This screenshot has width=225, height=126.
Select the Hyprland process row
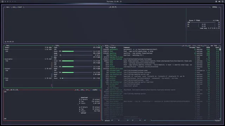(x=161, y=55)
